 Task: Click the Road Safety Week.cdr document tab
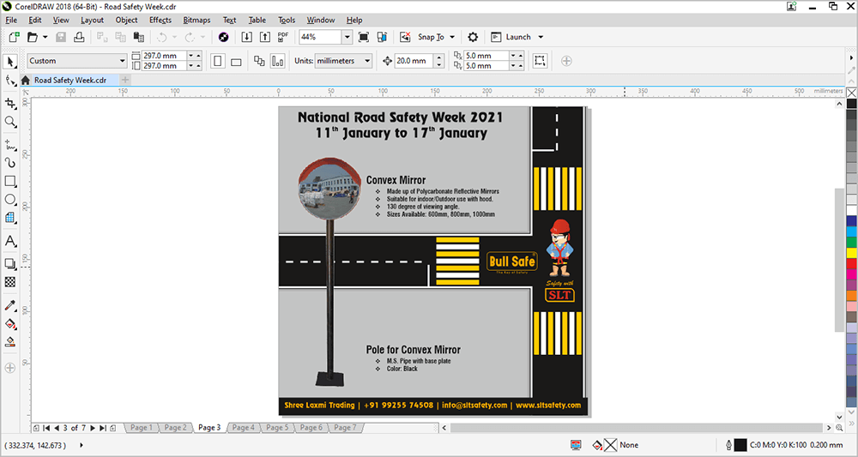click(x=69, y=80)
